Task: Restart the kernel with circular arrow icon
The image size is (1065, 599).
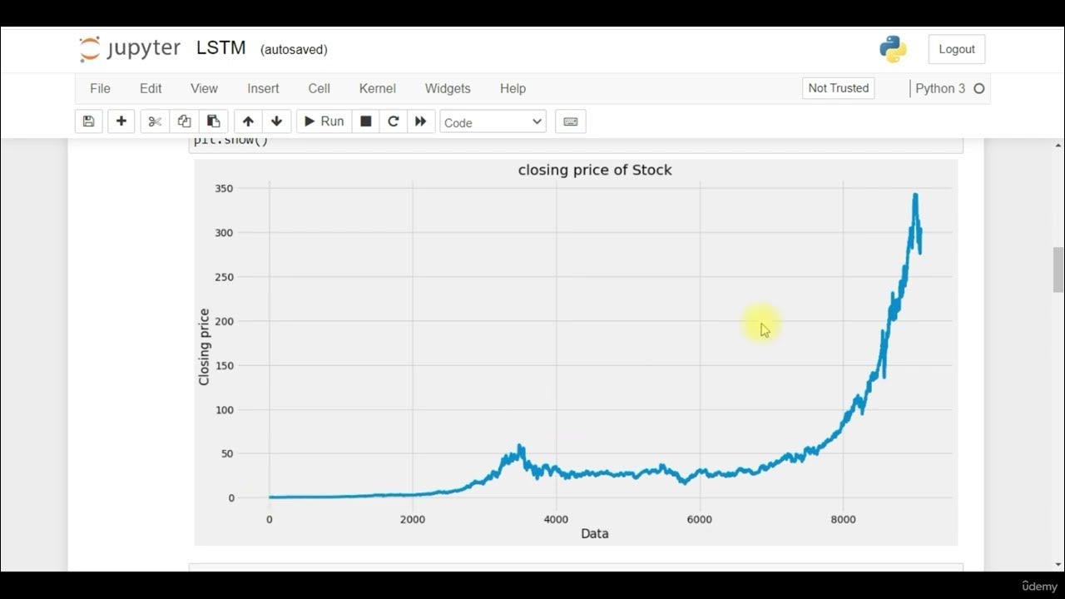Action: pos(394,121)
